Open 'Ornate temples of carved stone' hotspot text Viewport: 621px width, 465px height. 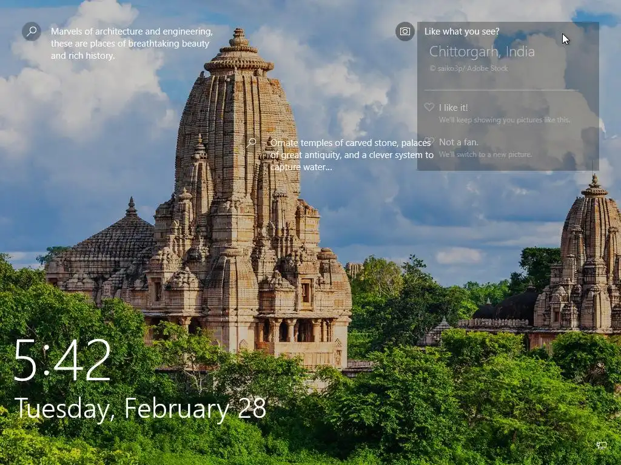pyautogui.click(x=352, y=154)
